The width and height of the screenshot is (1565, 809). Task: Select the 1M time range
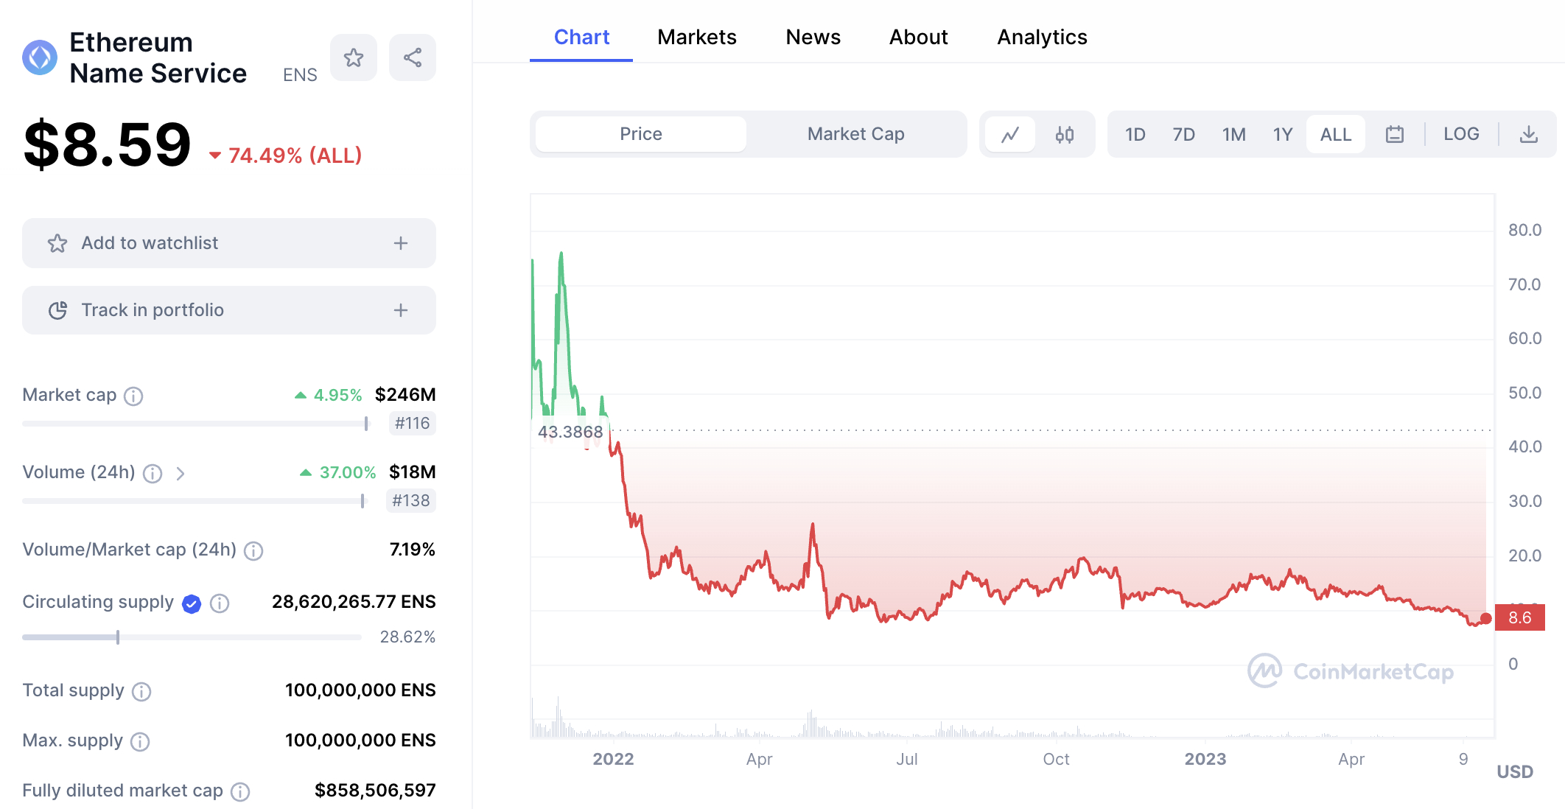click(x=1233, y=134)
